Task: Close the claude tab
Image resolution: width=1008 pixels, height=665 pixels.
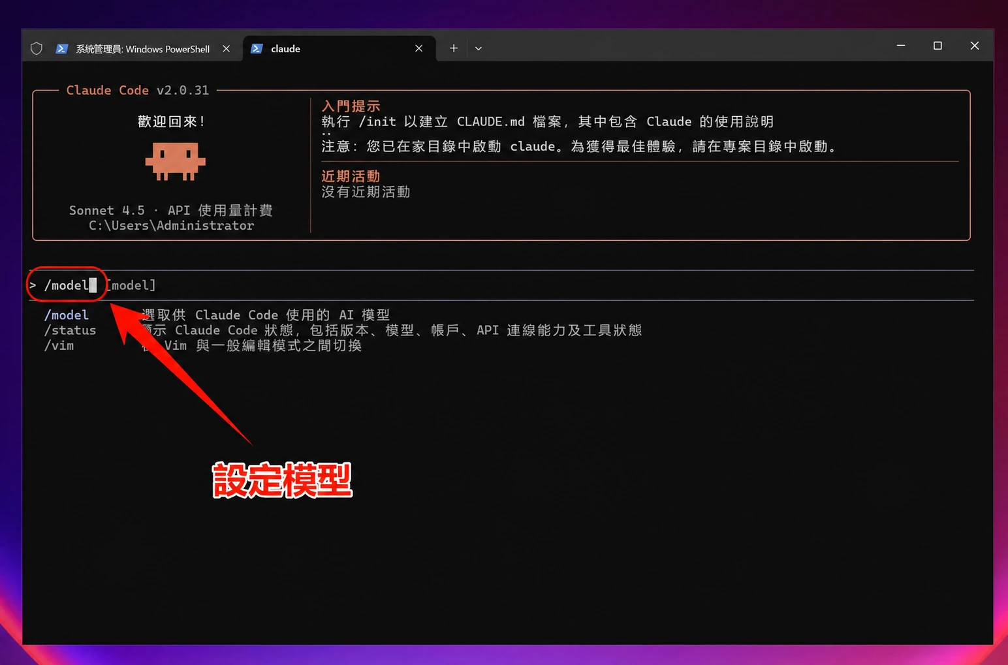Action: pyautogui.click(x=419, y=48)
